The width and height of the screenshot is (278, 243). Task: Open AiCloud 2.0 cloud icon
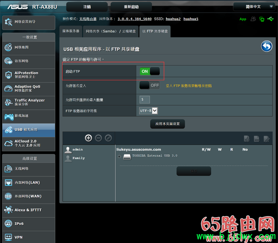click(8, 143)
